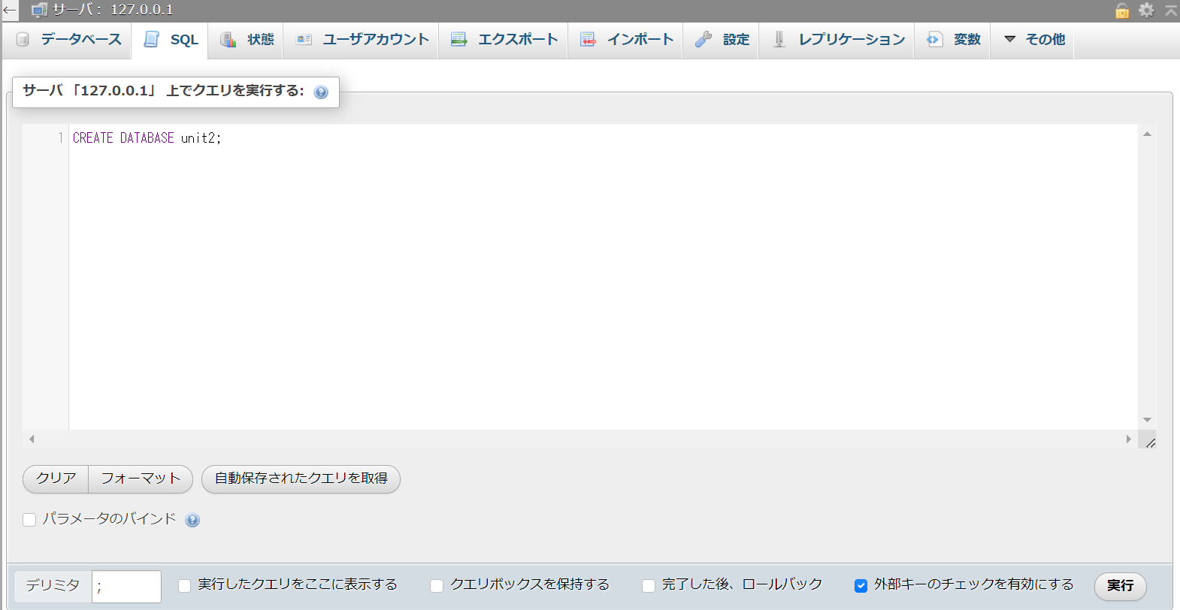Open the 設定 tab
Screen dimensions: 1180x610
(722, 40)
